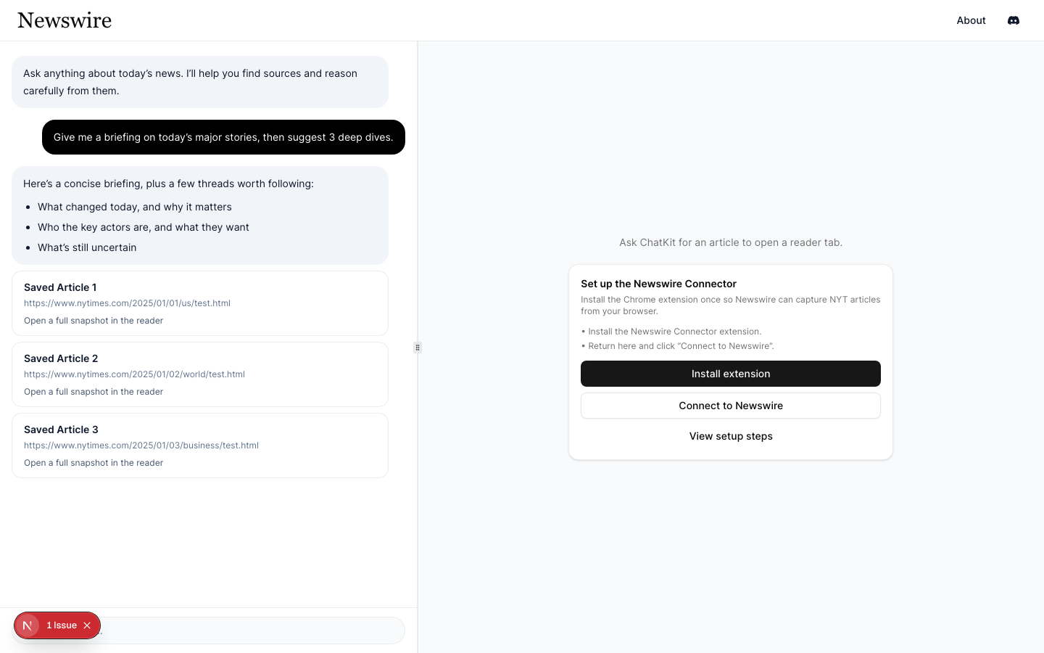This screenshot has height=653, width=1044.
Task: Click the nytimes URL under Saved Article 1
Action: 127,303
